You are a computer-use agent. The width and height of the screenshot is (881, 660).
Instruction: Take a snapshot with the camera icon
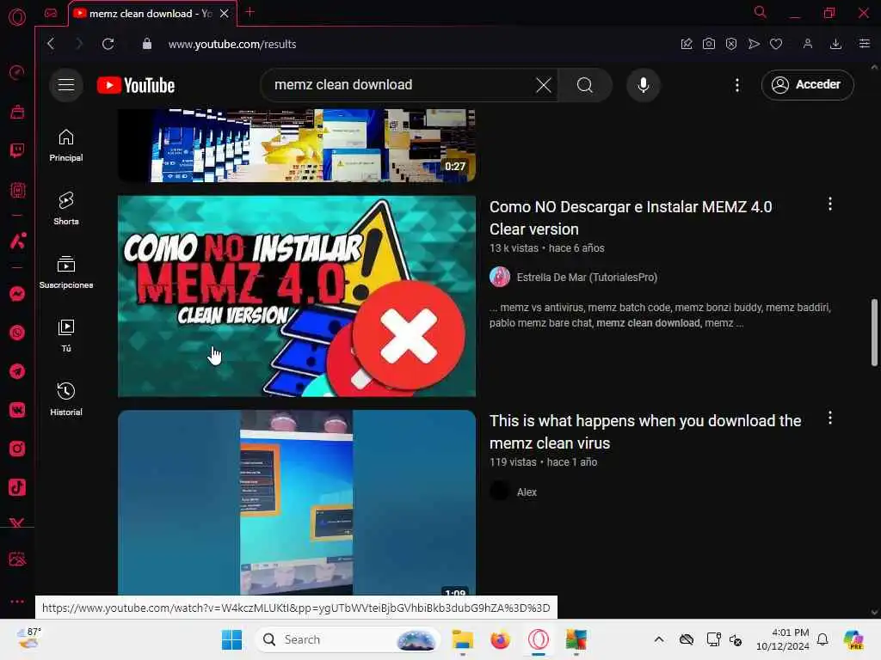tap(709, 44)
